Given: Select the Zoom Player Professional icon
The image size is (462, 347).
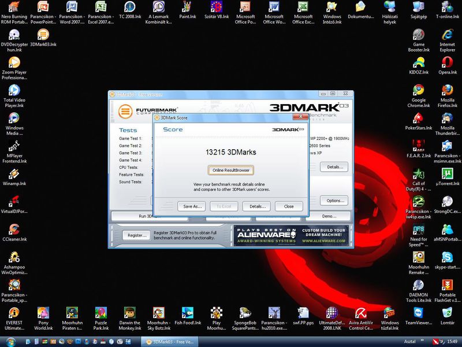Looking at the screenshot, I should click(x=14, y=68).
